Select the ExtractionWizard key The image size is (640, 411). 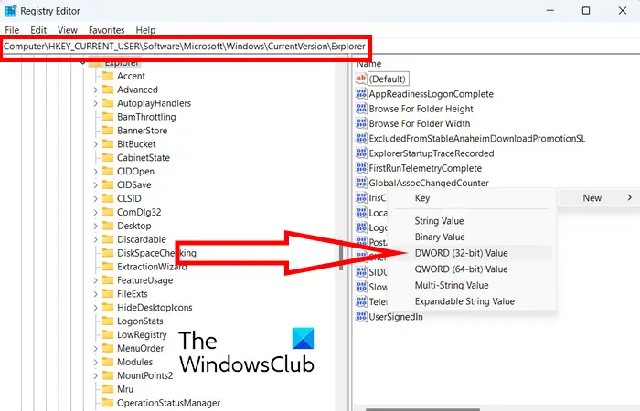[x=152, y=267]
